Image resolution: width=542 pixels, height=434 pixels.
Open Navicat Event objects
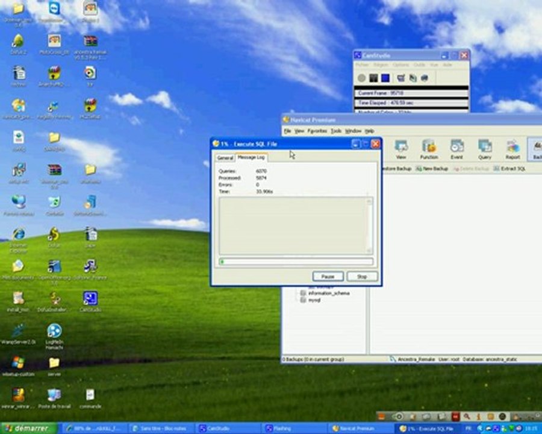coord(456,149)
